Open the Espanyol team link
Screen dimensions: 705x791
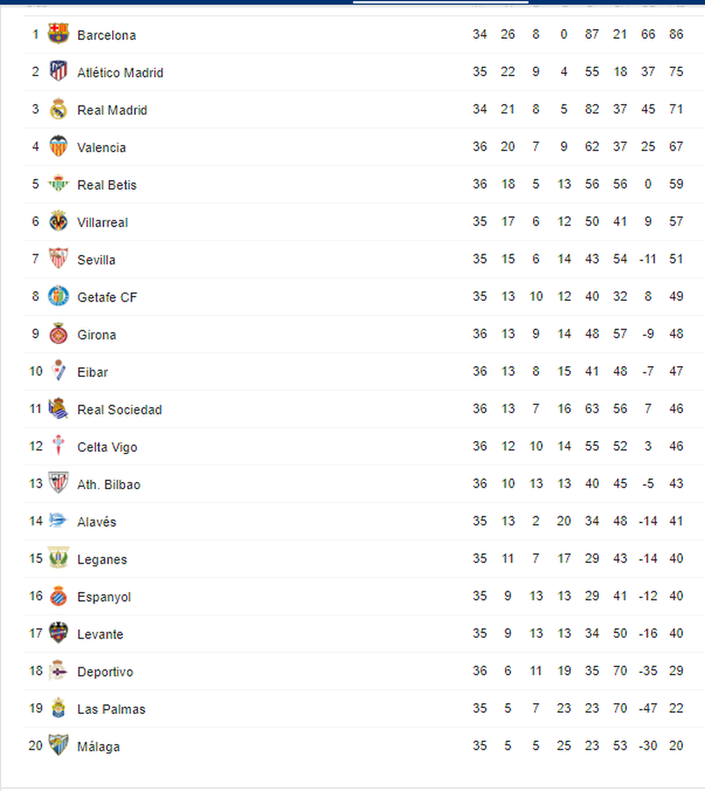(x=104, y=598)
